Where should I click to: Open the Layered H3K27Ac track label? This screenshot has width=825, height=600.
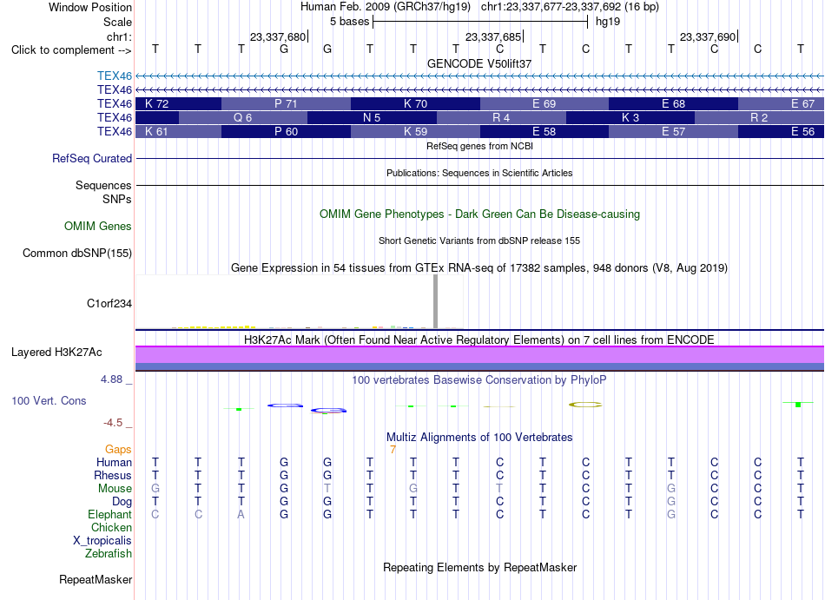point(56,353)
